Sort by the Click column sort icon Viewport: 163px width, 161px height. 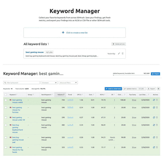[125, 95]
